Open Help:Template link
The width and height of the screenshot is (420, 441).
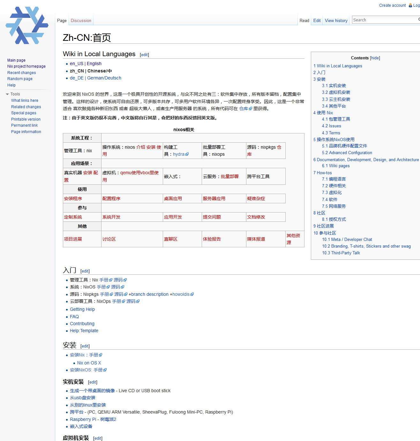tap(84, 331)
